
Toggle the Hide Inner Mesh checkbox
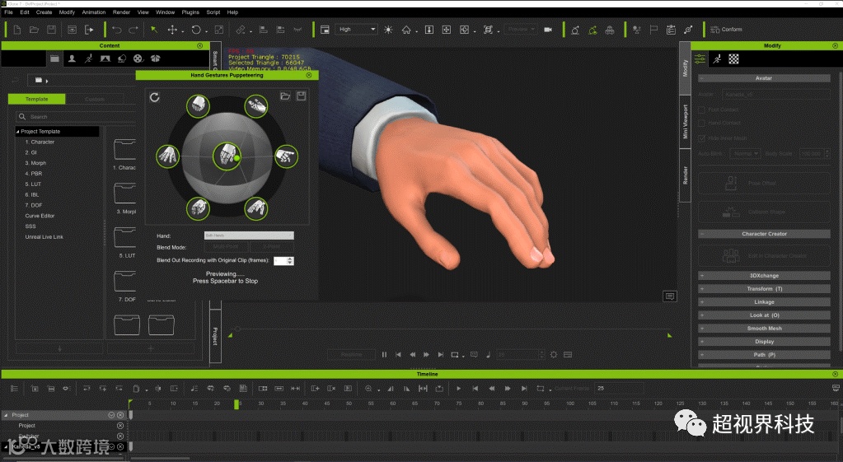tap(701, 138)
